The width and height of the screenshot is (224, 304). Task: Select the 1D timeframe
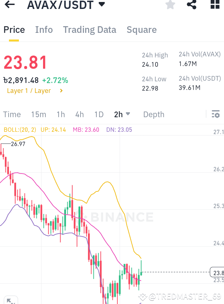pyautogui.click(x=99, y=114)
